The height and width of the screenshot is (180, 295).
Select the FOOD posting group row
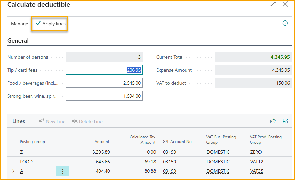(26, 162)
